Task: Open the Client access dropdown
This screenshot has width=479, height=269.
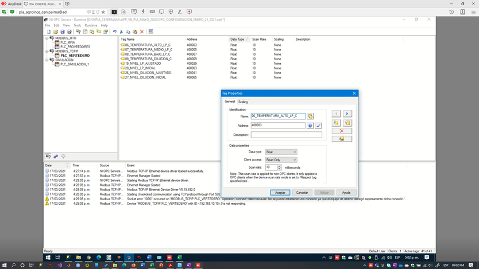Action: tap(281, 160)
